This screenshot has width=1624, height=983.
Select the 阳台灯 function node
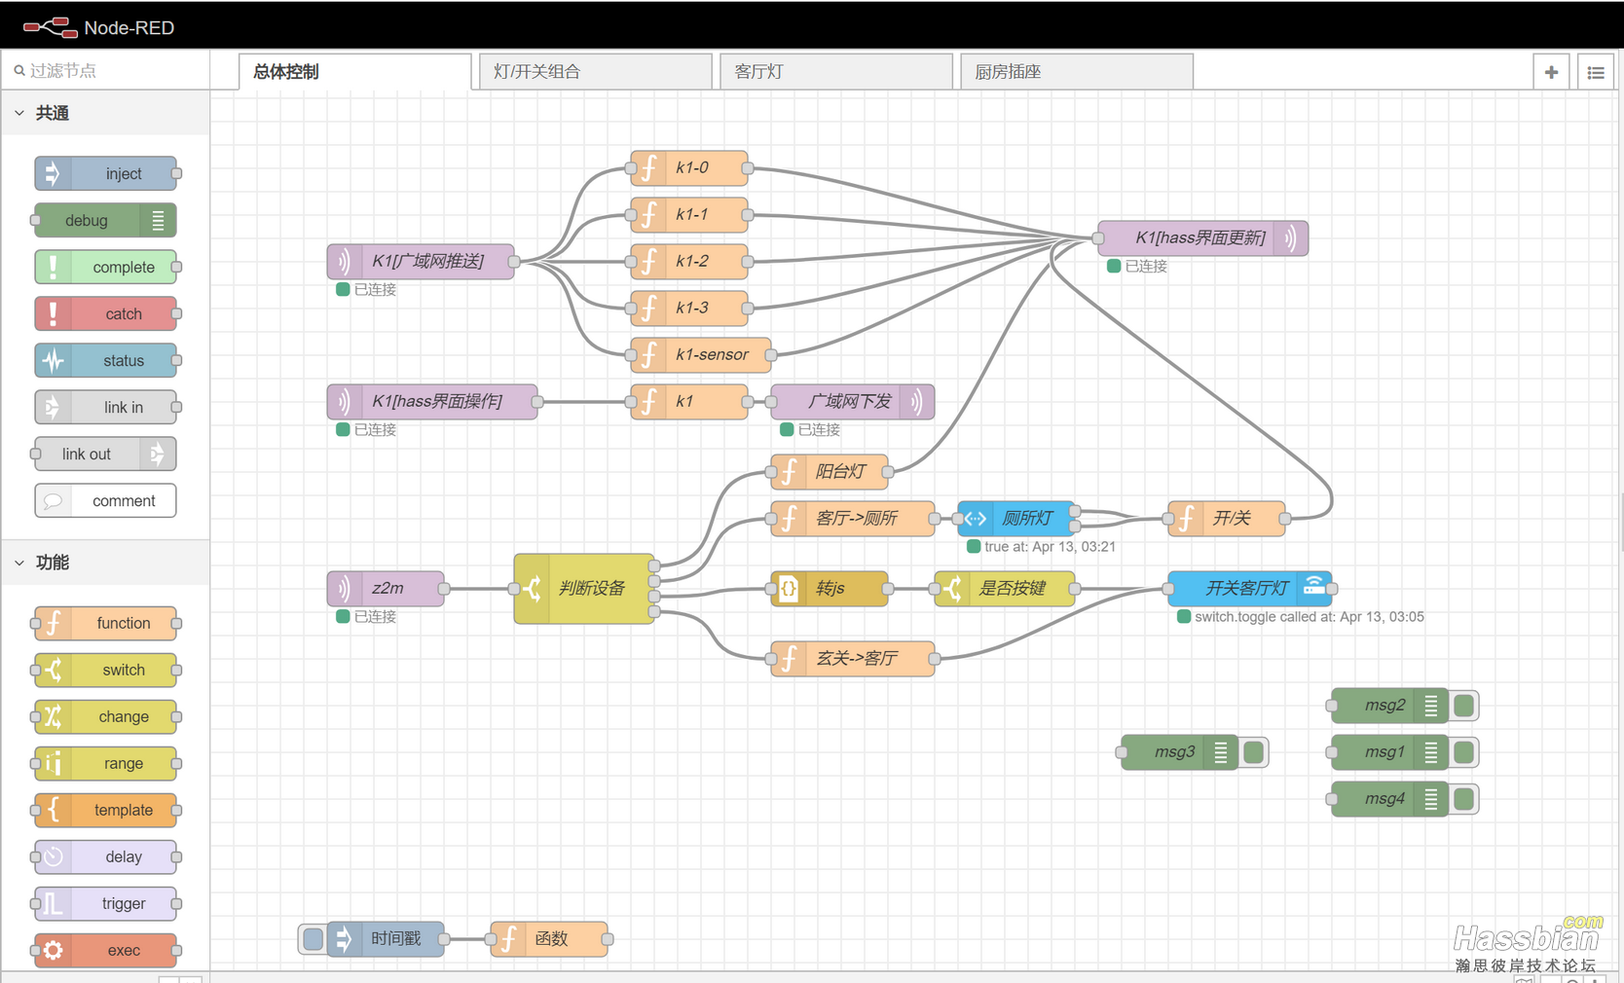pyautogui.click(x=830, y=471)
